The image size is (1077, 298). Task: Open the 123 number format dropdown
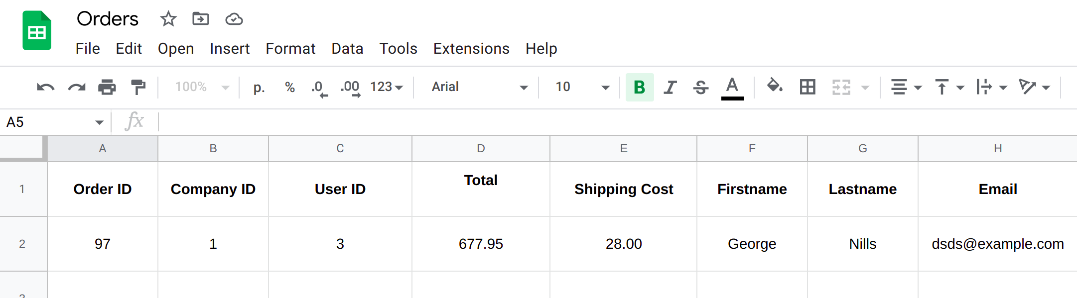tap(386, 87)
